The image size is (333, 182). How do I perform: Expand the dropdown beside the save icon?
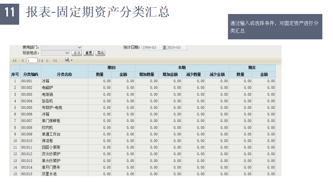pos(72,60)
